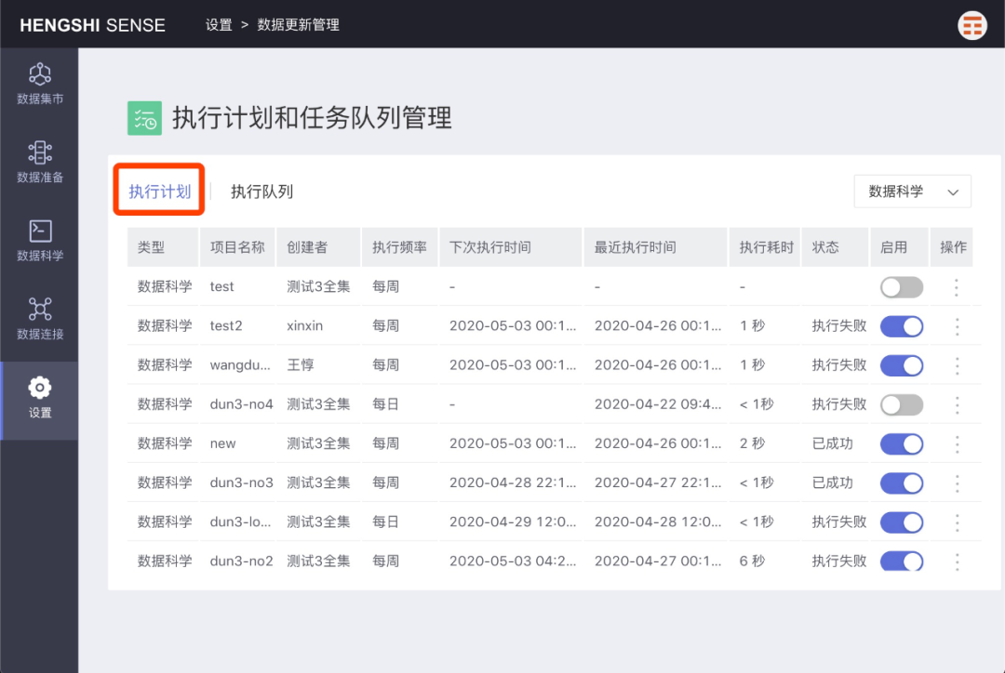The width and height of the screenshot is (1005, 673).
Task: Open the 数据集市 sidebar section
Action: coord(39,82)
